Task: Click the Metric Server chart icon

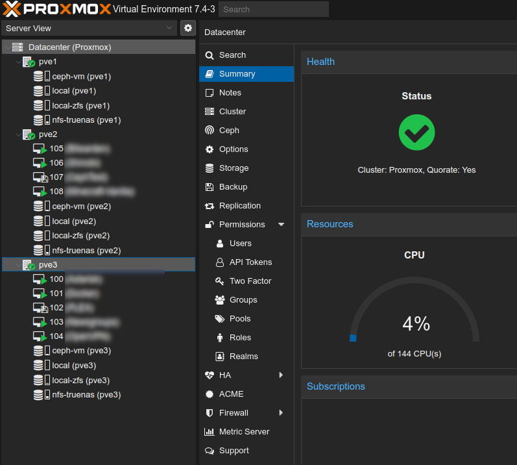Action: [210, 432]
